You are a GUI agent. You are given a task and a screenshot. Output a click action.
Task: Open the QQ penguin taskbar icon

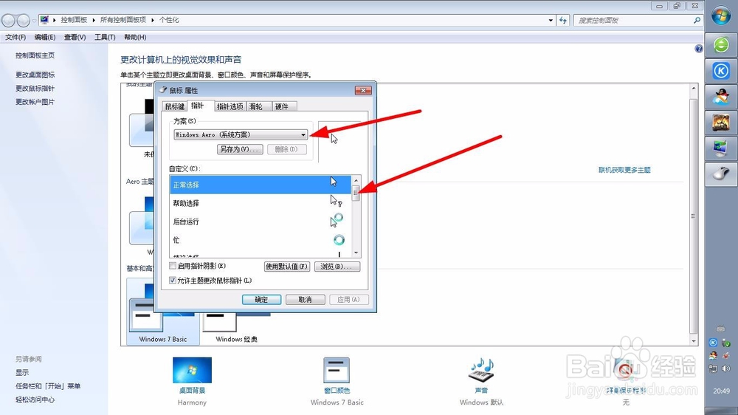pos(720,97)
